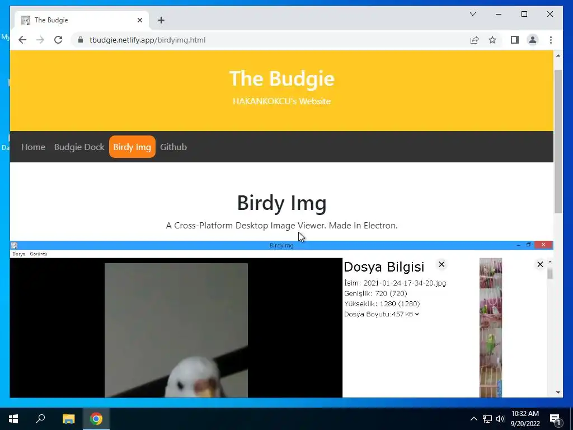This screenshot has height=430, width=573.
Task: Click The Budgie site title
Action: point(281,78)
